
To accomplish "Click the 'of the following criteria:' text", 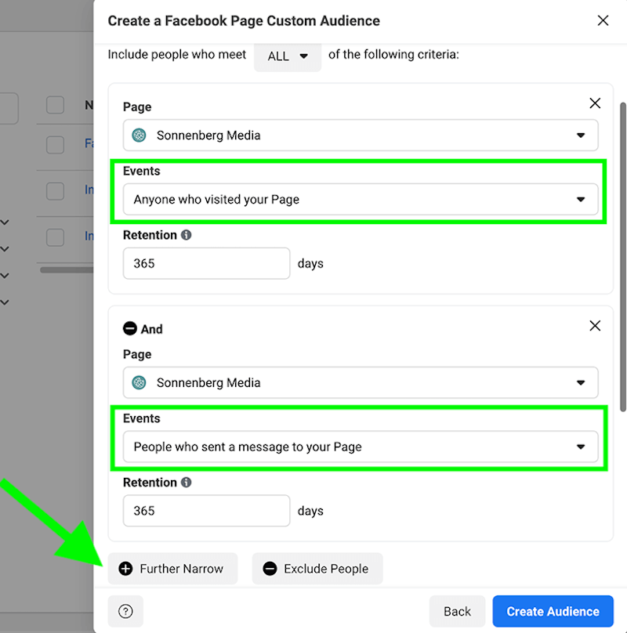I will [x=393, y=55].
